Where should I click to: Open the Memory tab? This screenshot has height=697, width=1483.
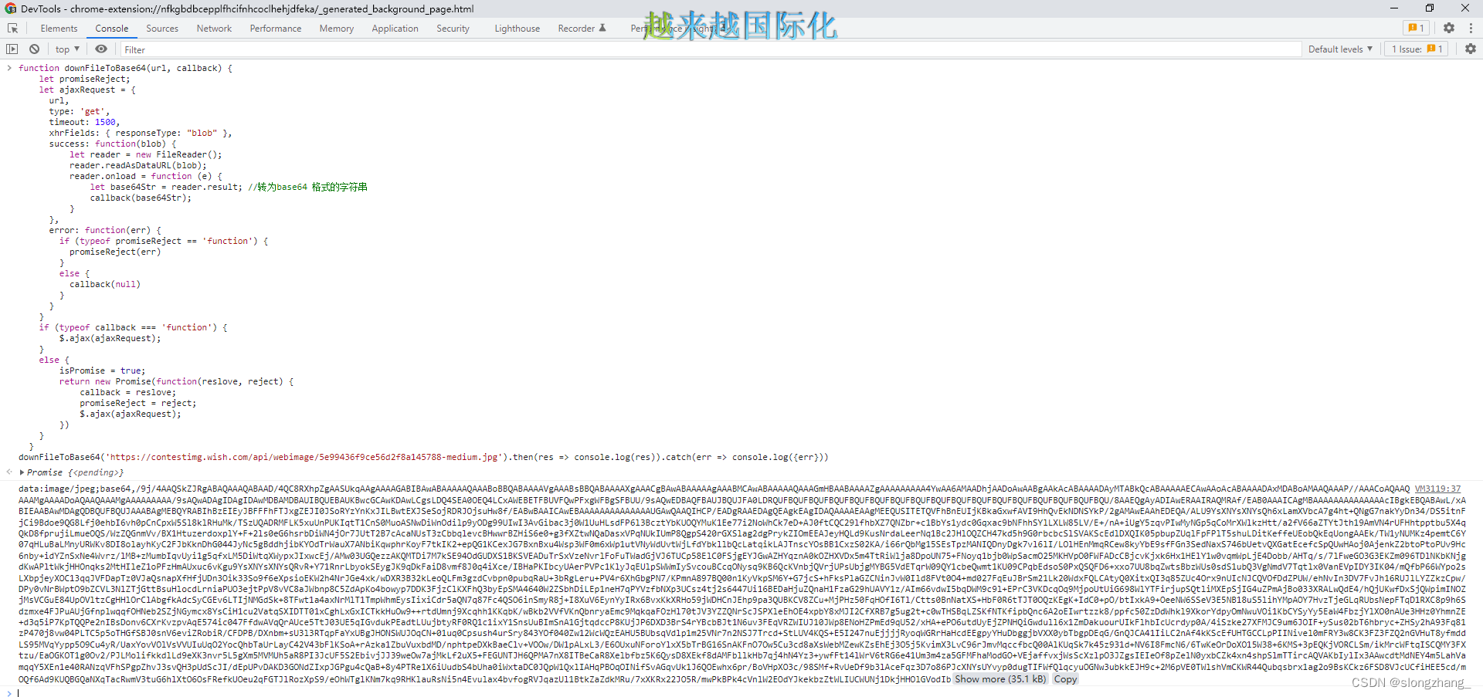[337, 28]
